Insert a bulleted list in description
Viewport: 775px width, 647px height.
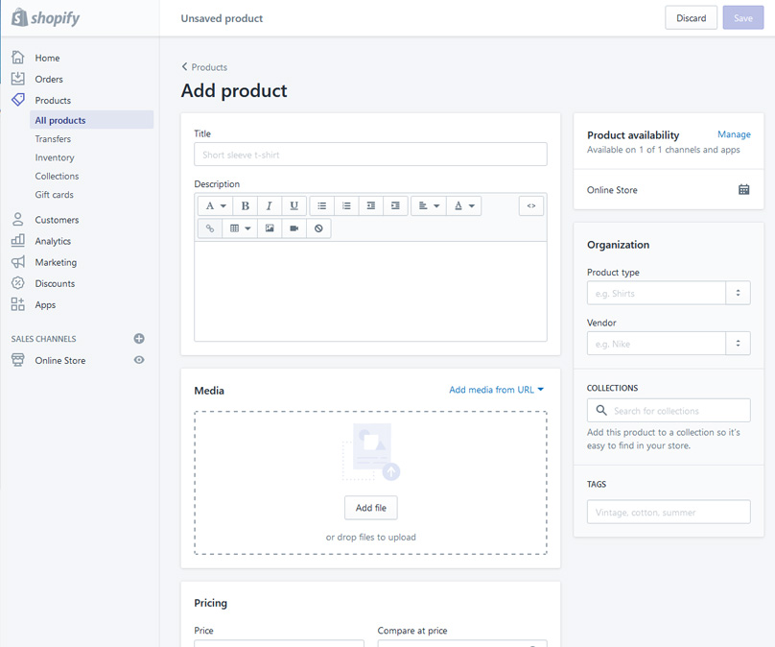tap(322, 205)
